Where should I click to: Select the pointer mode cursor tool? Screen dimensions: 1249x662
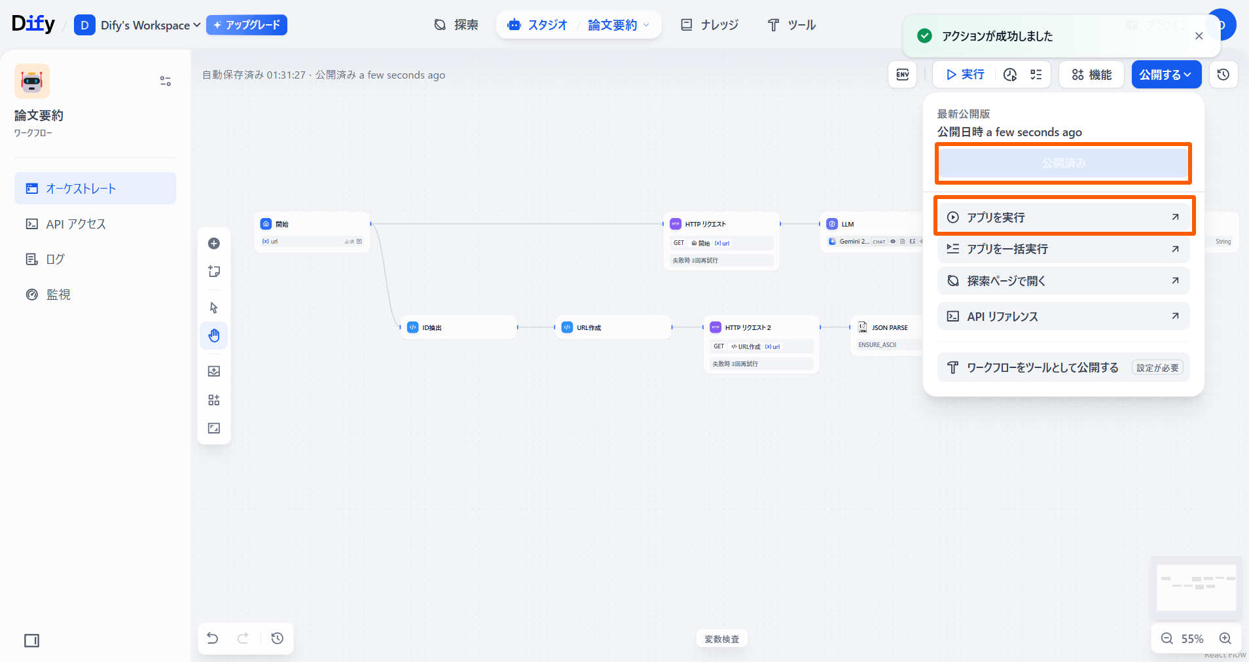pos(214,308)
